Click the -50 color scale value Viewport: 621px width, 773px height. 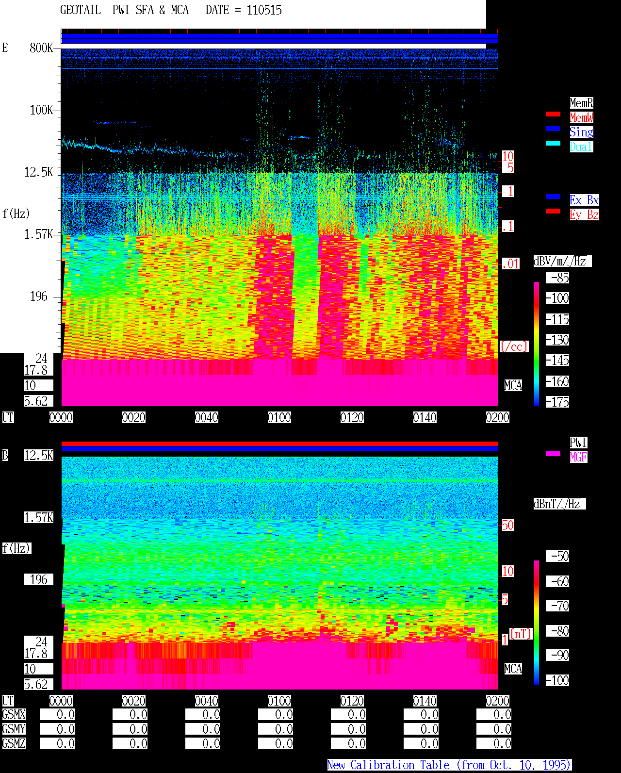tap(557, 556)
